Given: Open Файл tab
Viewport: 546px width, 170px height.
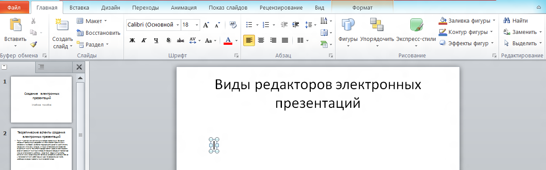Looking at the screenshot, I should pos(15,7).
